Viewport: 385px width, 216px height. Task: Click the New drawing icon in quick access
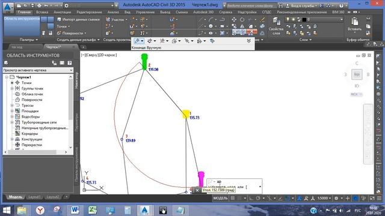pos(19,5)
